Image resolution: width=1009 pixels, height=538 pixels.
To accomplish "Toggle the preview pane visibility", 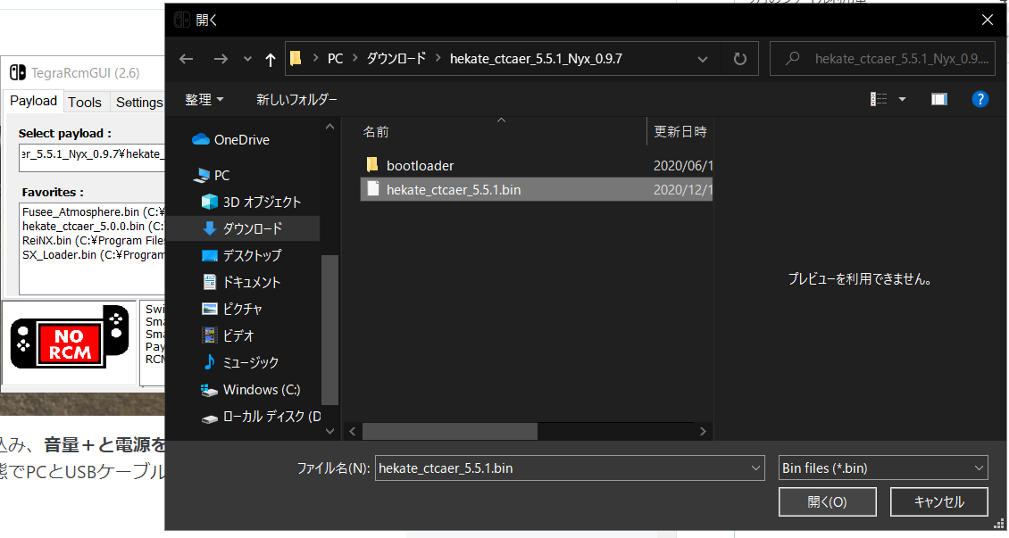I will 938,99.
